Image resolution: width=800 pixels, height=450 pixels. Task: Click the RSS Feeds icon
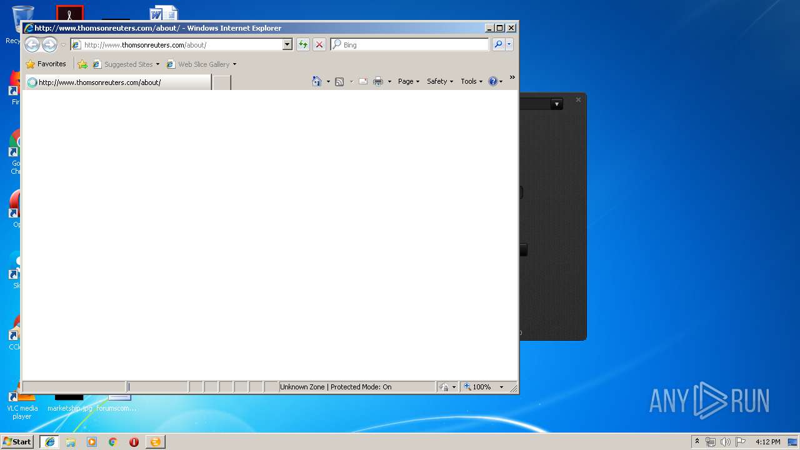click(x=339, y=81)
